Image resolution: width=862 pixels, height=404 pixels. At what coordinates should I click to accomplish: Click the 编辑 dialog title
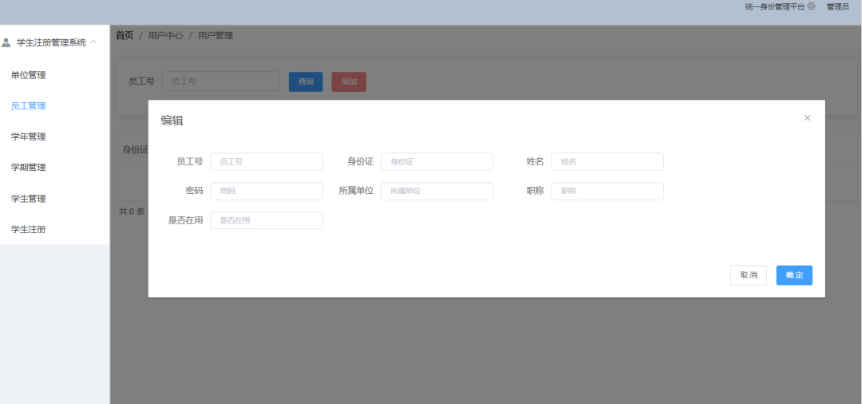tap(172, 121)
